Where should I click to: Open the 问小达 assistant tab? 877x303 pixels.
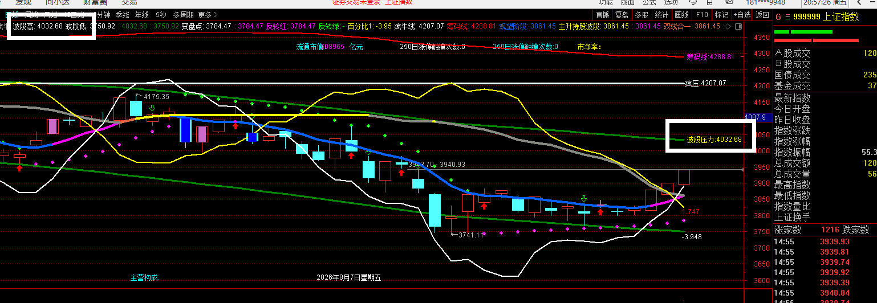pyautogui.click(x=59, y=2)
